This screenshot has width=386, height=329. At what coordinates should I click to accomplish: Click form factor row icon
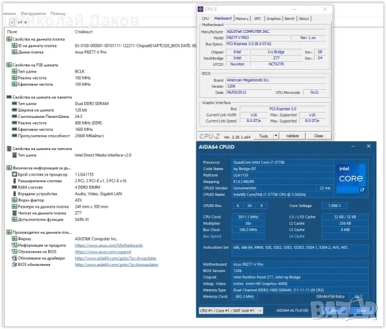(x=14, y=200)
